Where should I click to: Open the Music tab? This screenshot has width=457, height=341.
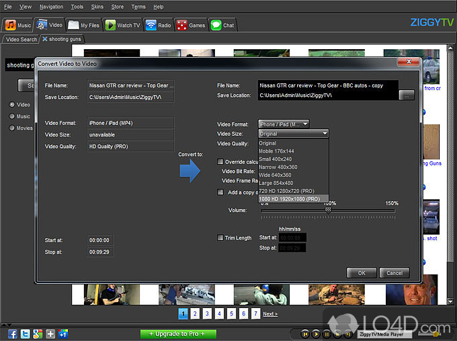pos(18,26)
